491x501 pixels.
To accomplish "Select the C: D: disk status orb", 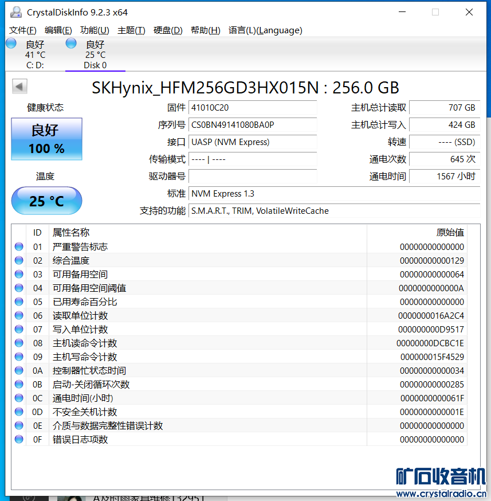I will coord(11,44).
